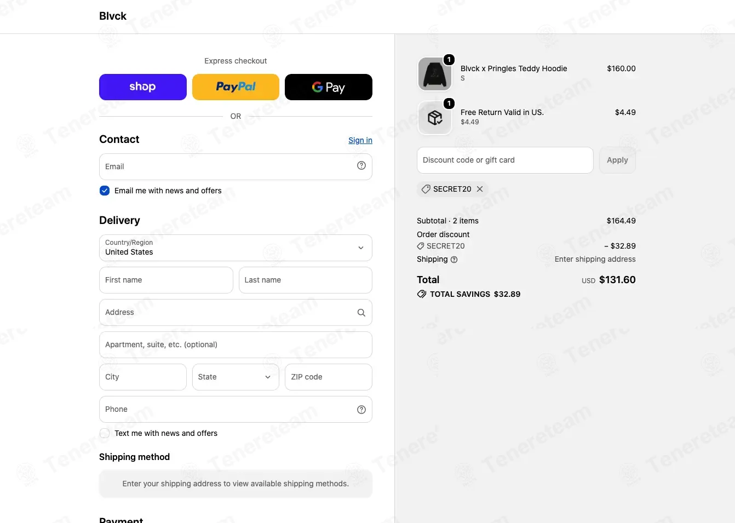735x523 pixels.
Task: Click the search icon in Address field
Action: [x=361, y=313]
